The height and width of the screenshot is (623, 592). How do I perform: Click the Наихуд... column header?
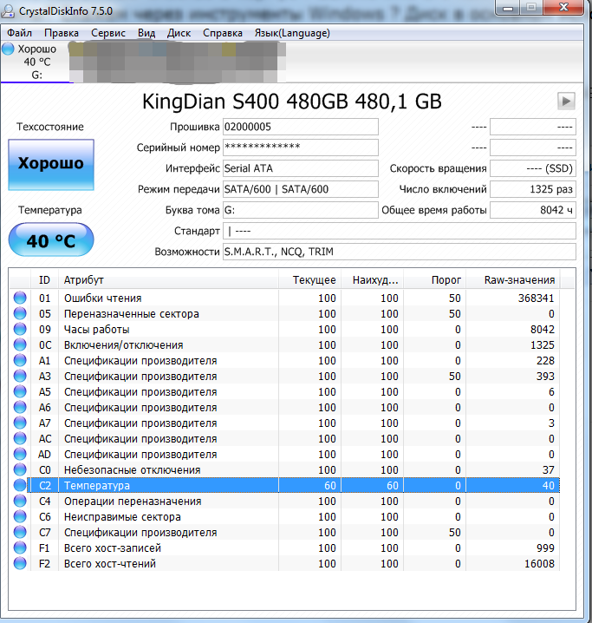pos(372,280)
